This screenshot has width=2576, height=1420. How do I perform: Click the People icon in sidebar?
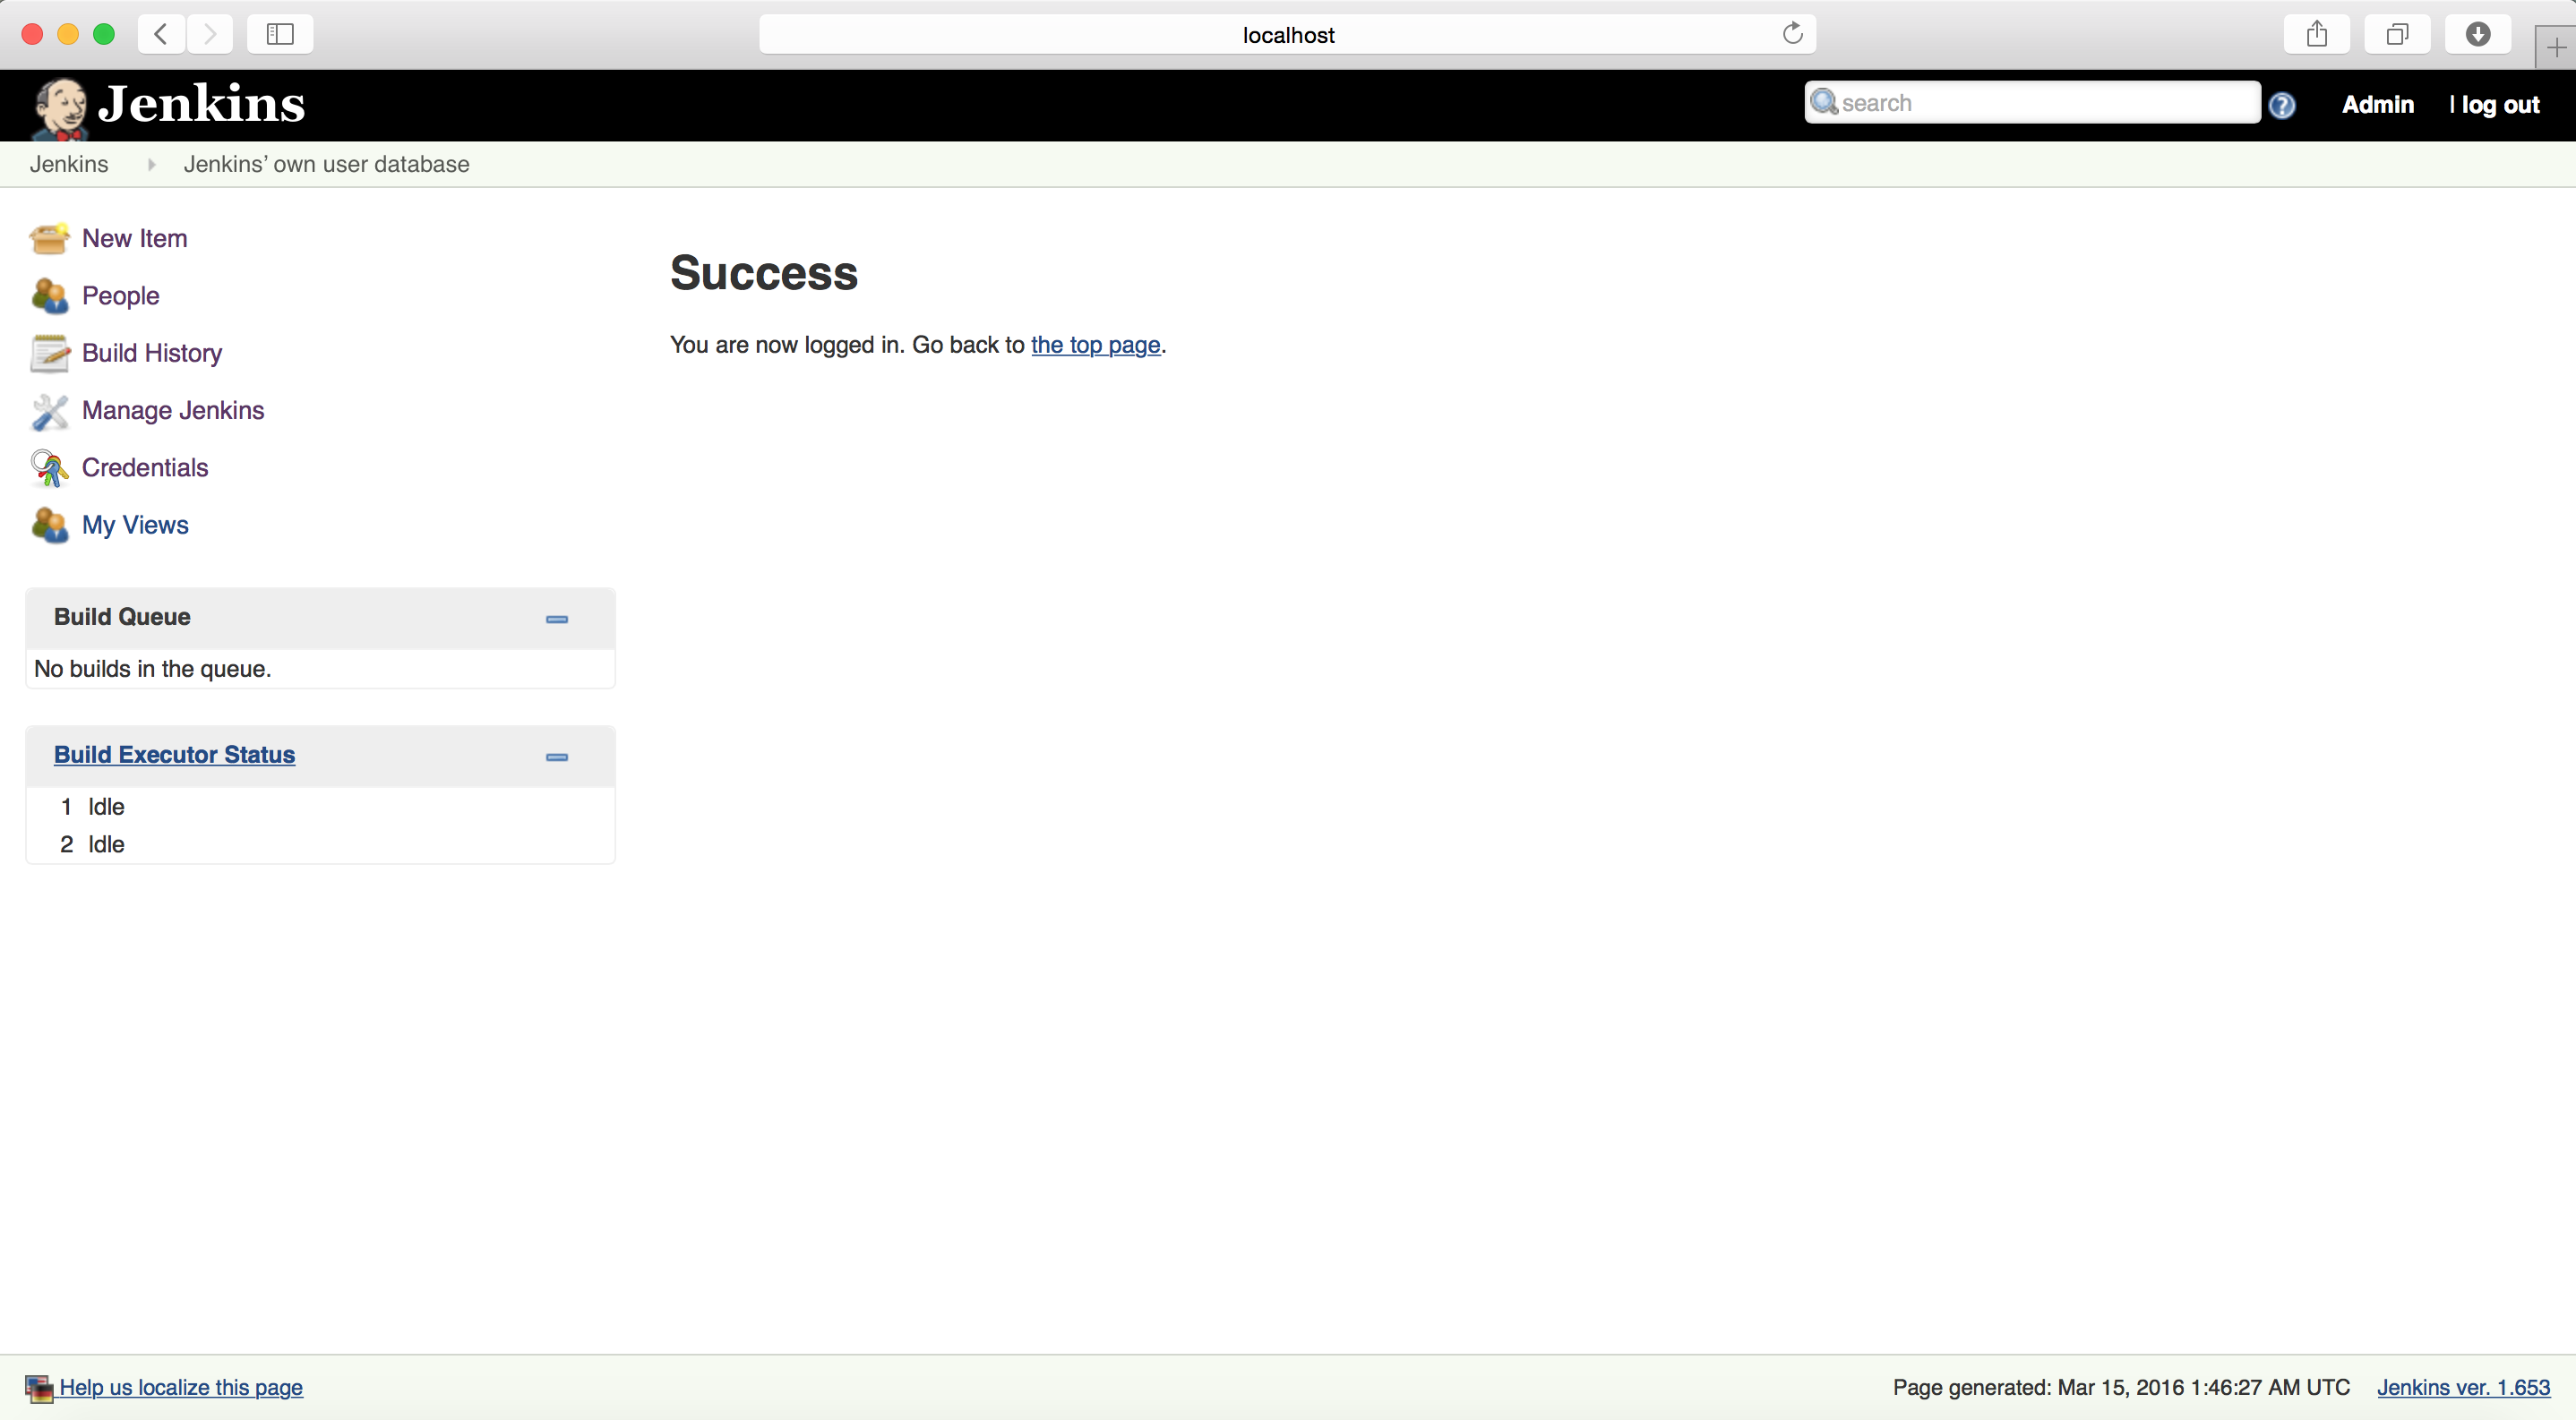pyautogui.click(x=49, y=295)
